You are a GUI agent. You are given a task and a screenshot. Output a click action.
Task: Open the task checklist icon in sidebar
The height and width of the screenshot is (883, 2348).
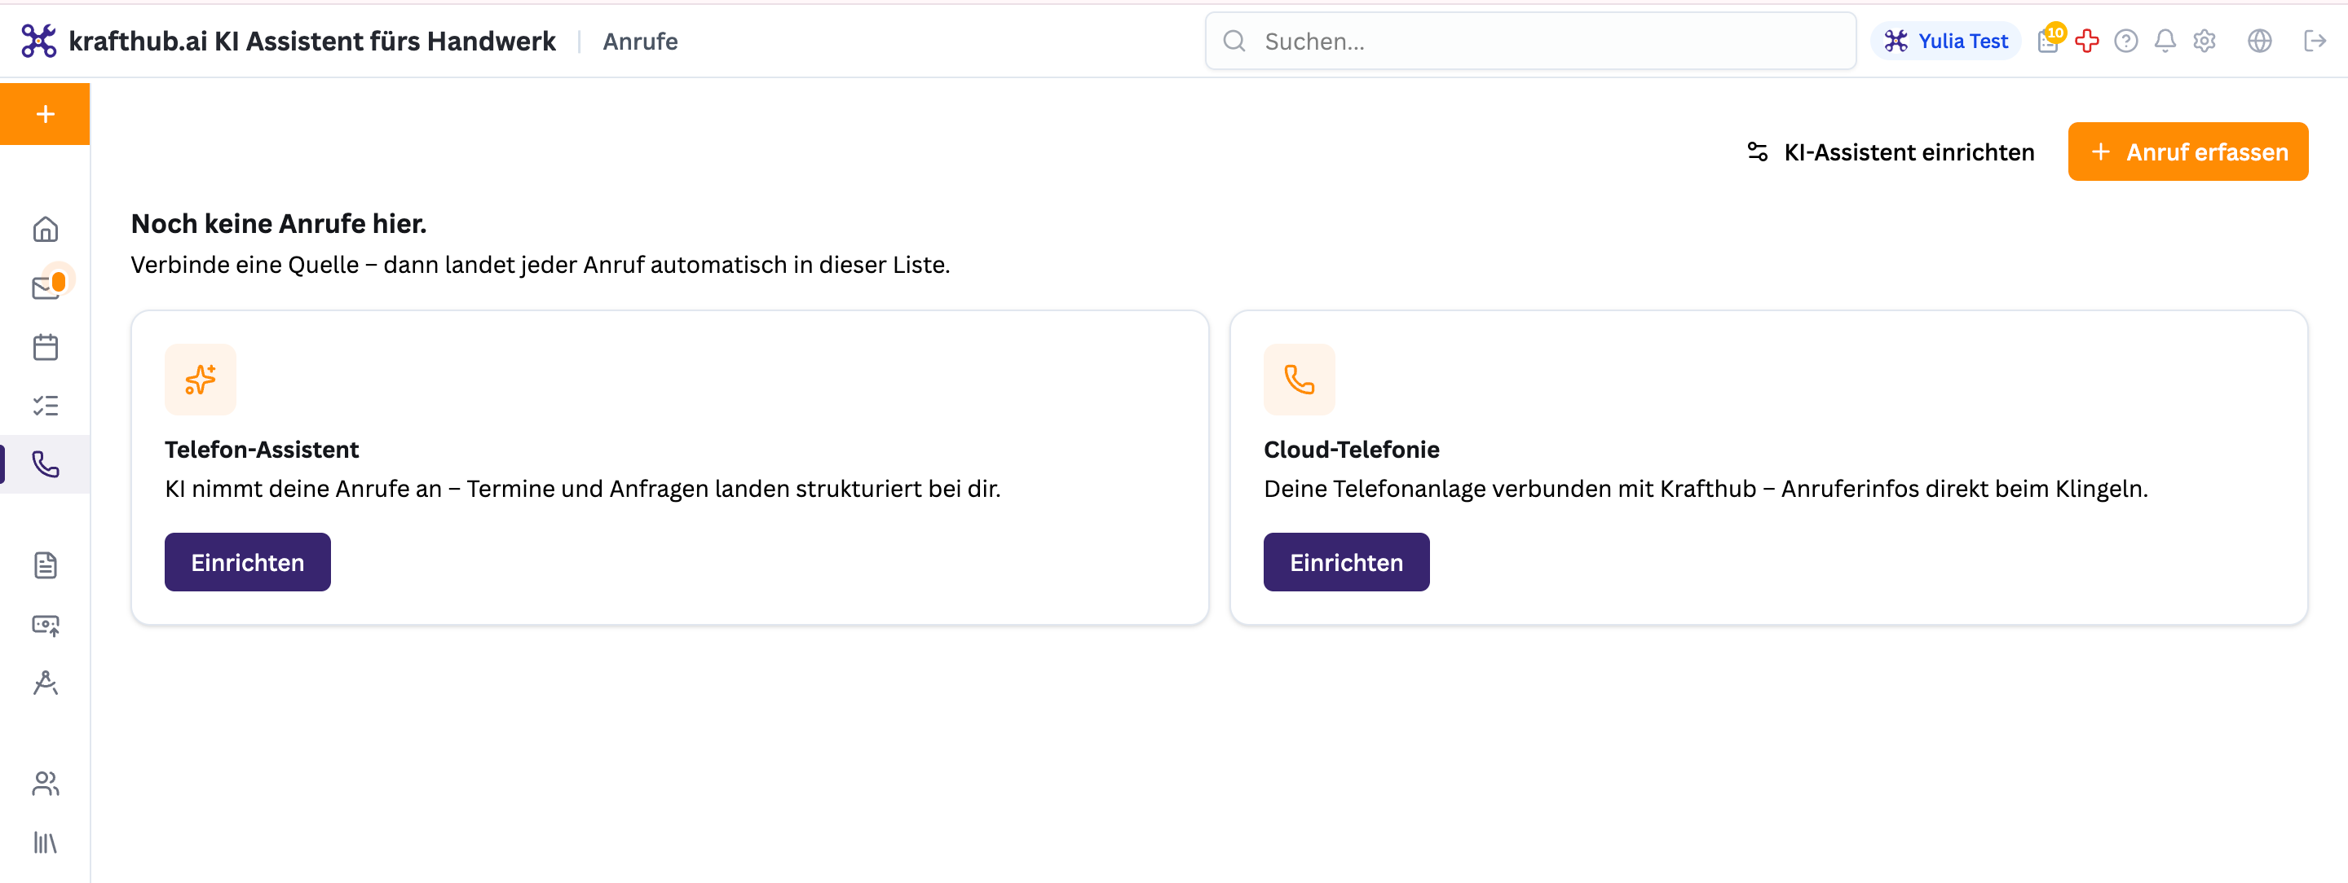(x=45, y=406)
